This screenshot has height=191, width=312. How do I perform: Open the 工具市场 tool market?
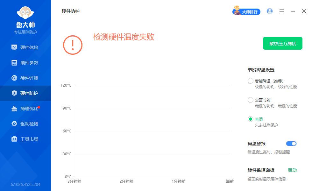25,139
